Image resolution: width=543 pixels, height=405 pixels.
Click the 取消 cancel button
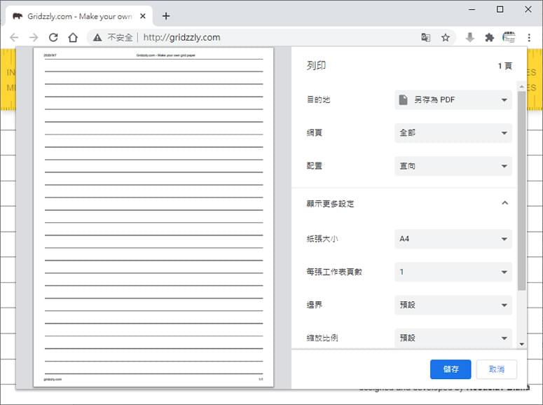coord(497,369)
